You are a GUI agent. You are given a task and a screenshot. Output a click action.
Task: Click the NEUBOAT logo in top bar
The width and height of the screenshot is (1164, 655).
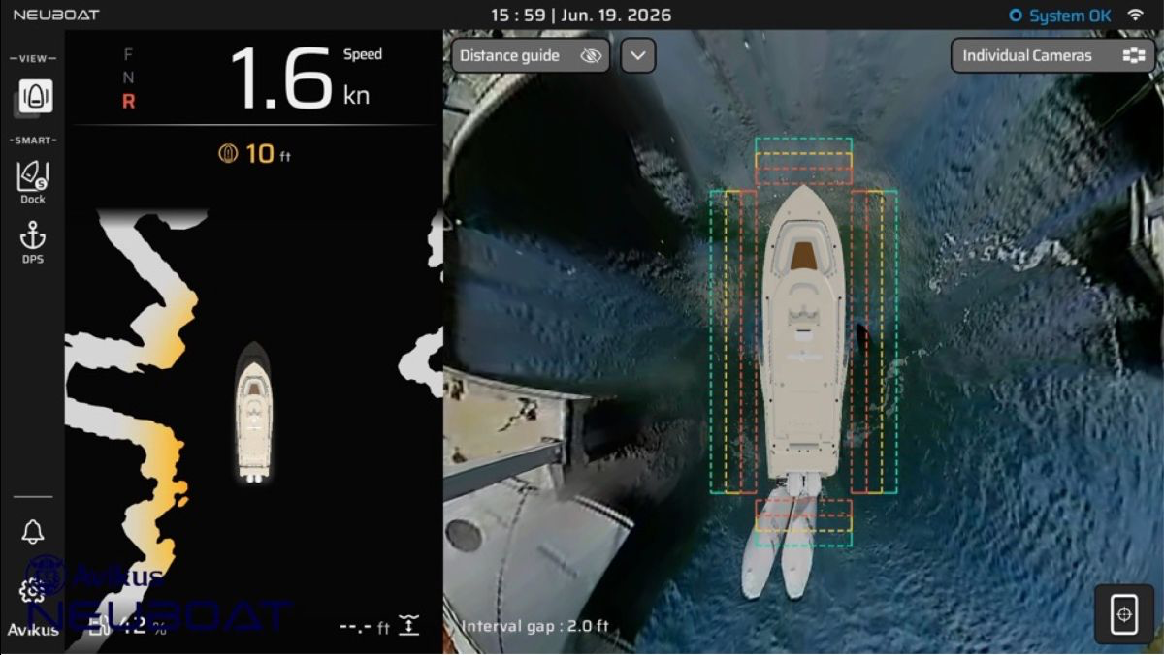click(x=56, y=15)
